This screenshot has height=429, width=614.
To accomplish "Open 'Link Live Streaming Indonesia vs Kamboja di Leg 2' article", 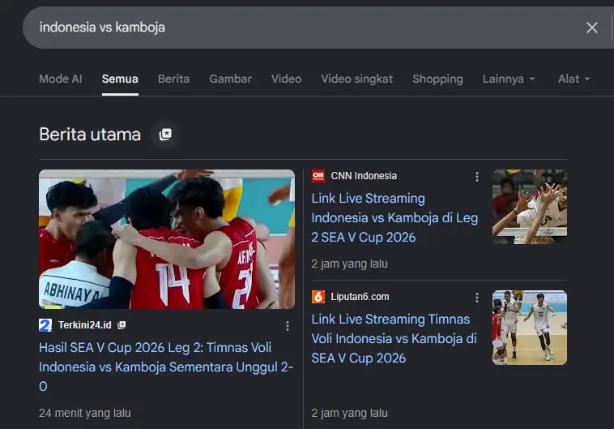I will click(394, 217).
